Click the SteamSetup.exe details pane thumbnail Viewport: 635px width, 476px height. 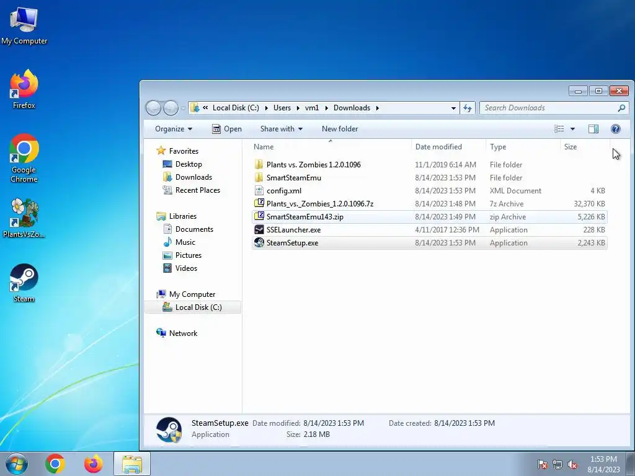(169, 430)
